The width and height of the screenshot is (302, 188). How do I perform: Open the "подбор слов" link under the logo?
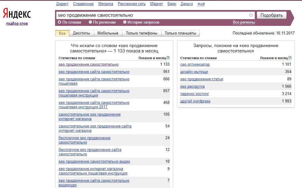coord(16,23)
